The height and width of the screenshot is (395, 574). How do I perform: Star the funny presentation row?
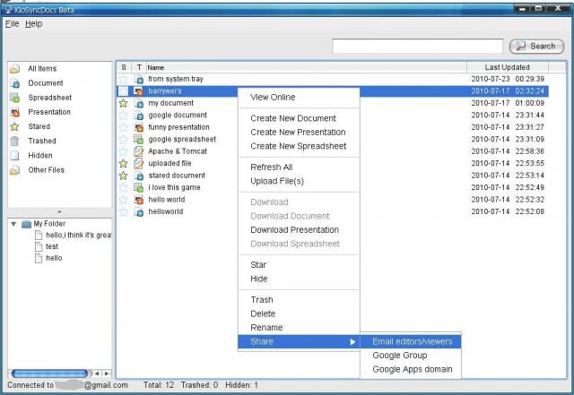(x=124, y=127)
